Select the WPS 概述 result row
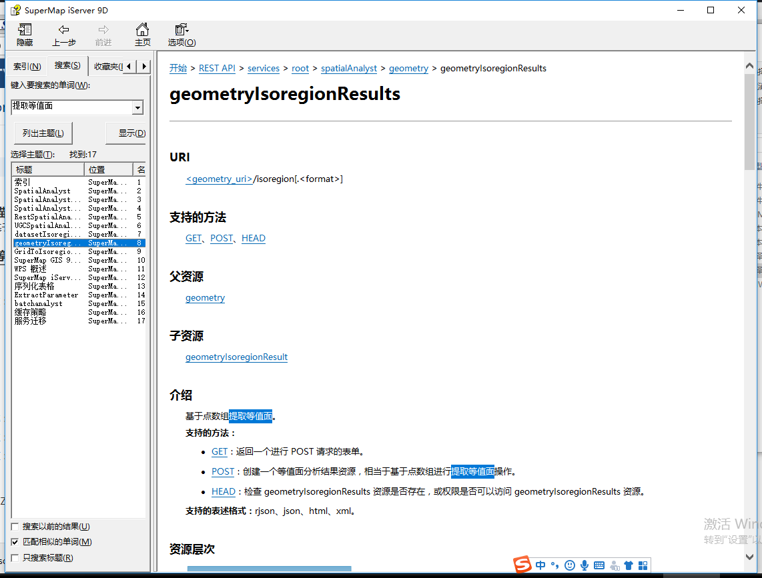The width and height of the screenshot is (762, 578). pos(79,269)
